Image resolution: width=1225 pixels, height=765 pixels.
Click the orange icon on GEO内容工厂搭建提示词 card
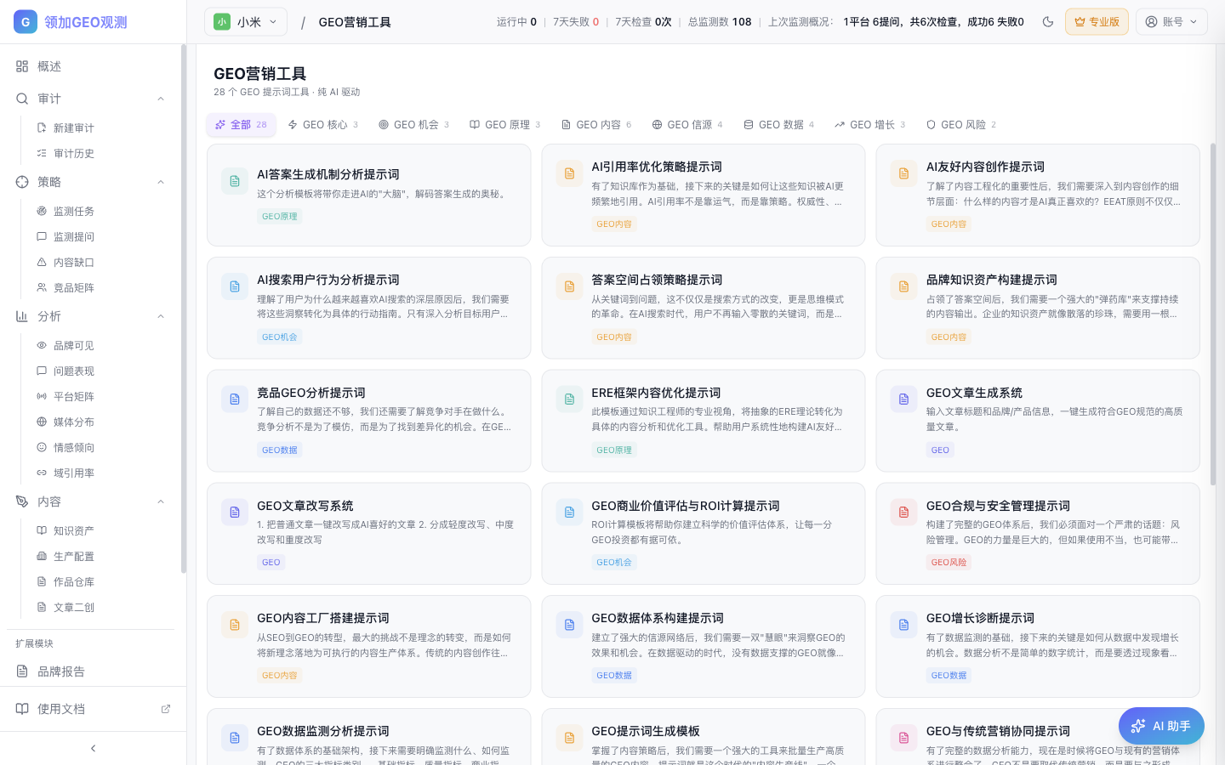235,625
